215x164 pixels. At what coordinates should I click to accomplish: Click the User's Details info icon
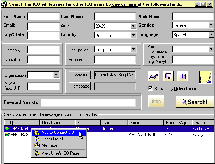click(37, 139)
